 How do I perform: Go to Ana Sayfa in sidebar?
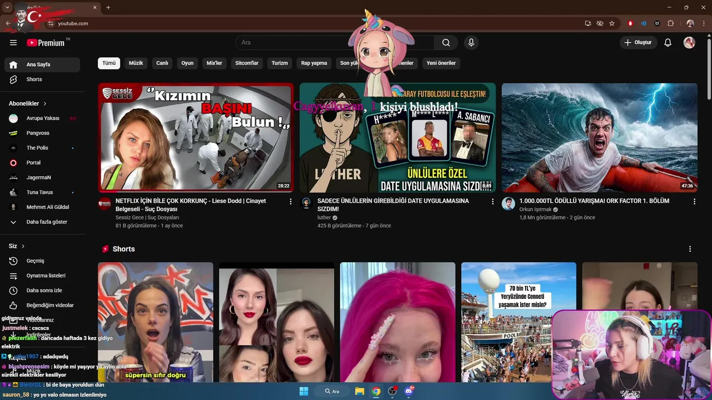(42, 64)
